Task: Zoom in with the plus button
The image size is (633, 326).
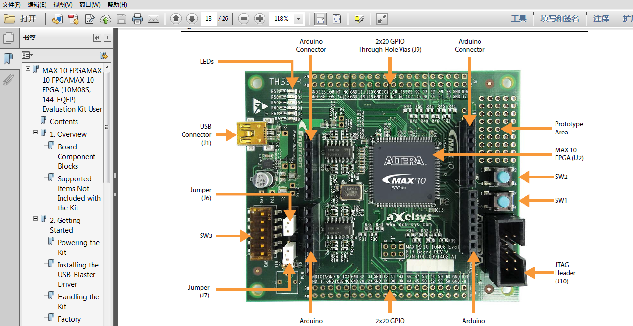Action: tap(260, 19)
